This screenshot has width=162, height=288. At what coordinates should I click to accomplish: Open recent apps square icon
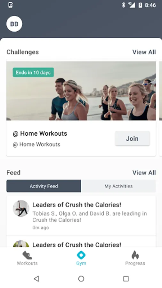[x=126, y=279]
